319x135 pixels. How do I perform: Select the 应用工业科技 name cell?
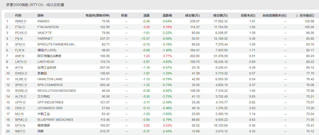pyautogui.click(x=47, y=67)
